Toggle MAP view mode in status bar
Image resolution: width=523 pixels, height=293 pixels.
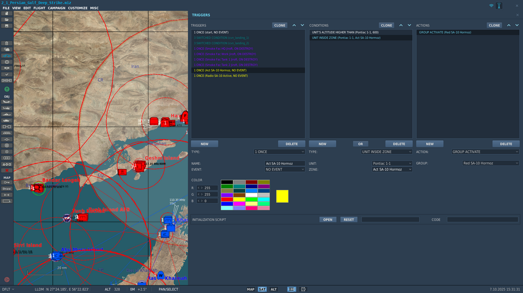click(x=251, y=289)
